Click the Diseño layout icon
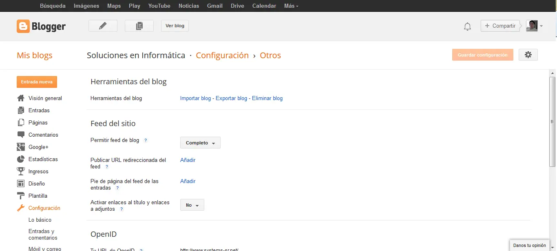557x251 pixels. [x=21, y=183]
